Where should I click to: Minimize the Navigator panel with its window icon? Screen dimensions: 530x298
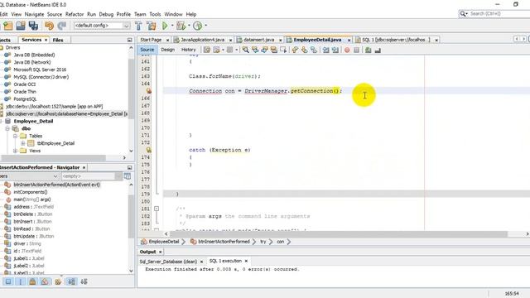click(x=129, y=167)
